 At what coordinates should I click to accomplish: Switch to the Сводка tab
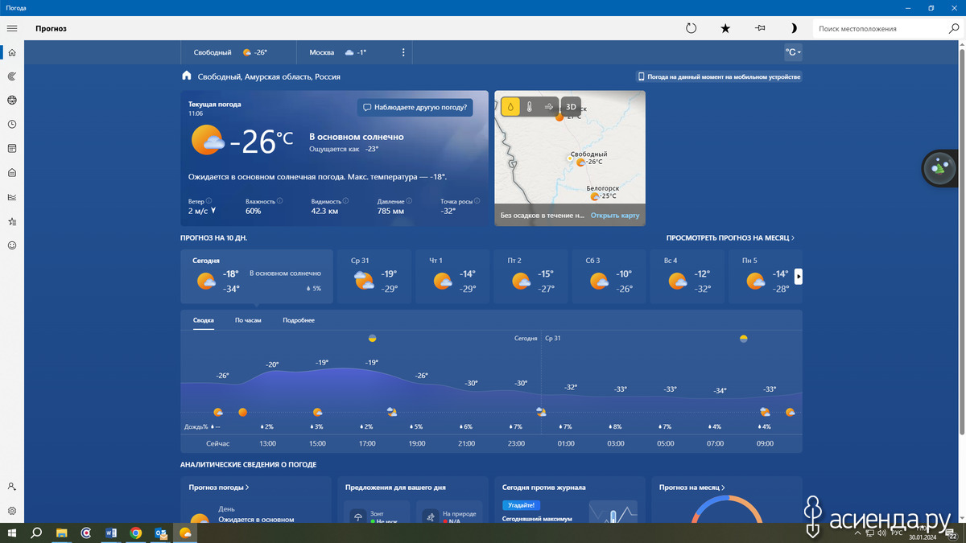coord(204,320)
